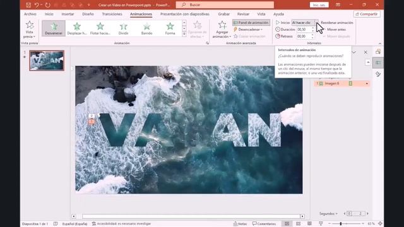Image resolution: width=404 pixels, height=227 pixels.
Task: Expand the animation gallery with More arrow
Action: 184,34
